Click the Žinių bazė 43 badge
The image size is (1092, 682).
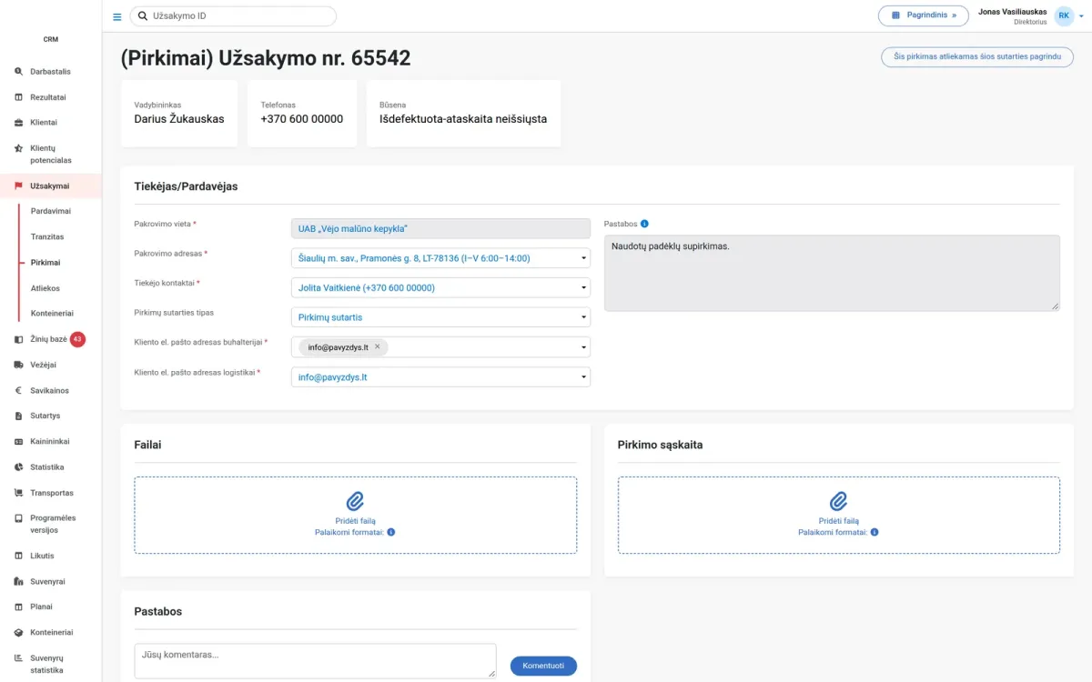[x=77, y=339]
